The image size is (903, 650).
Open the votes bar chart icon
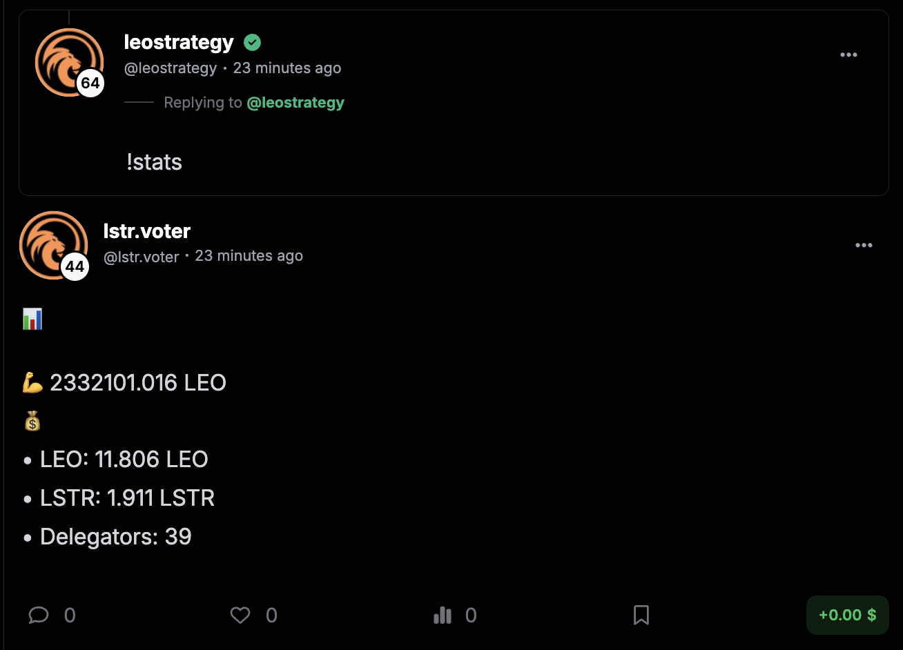443,615
